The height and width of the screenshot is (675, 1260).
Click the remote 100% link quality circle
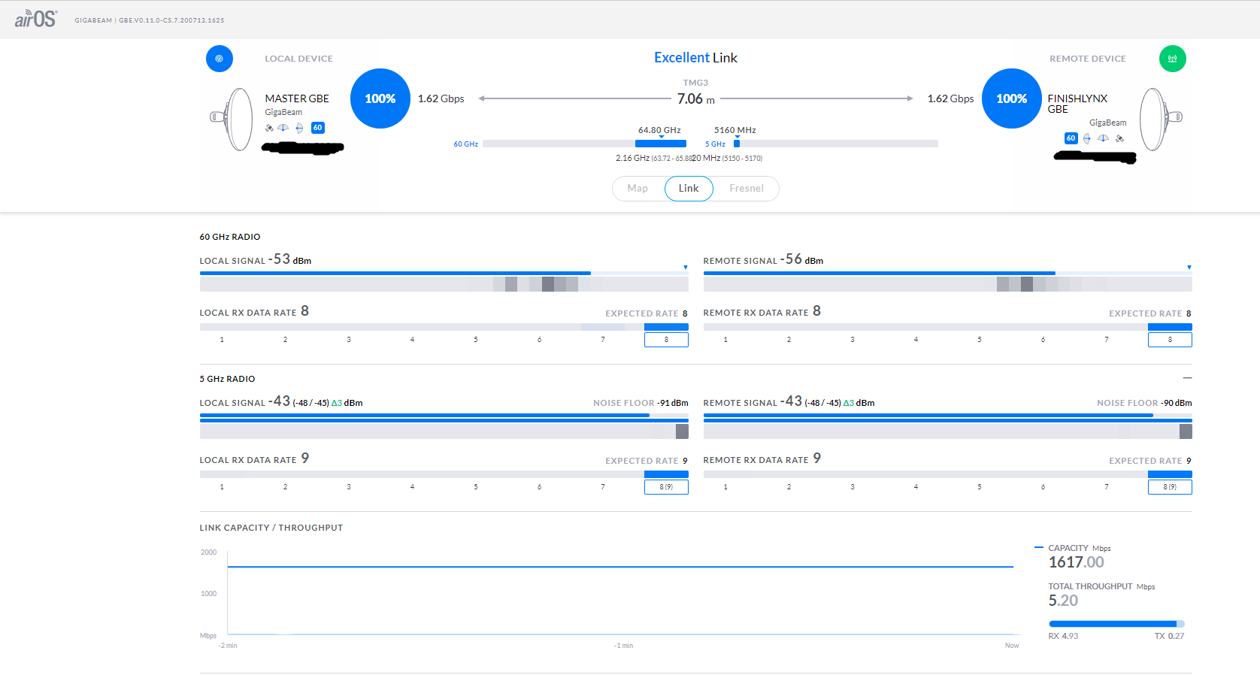1011,98
